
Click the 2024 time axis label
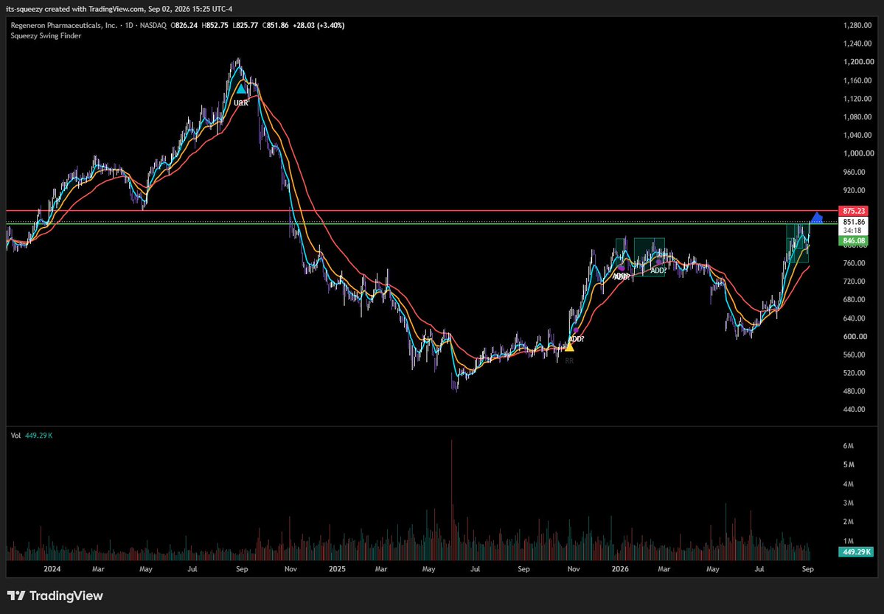[x=52, y=570]
